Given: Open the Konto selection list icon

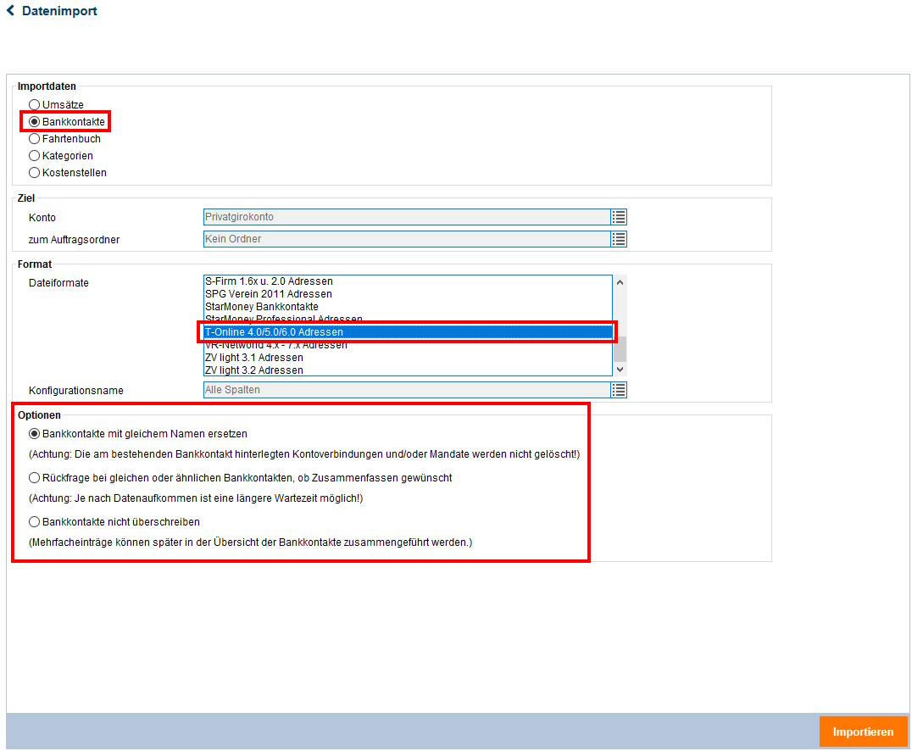Looking at the screenshot, I should (619, 217).
